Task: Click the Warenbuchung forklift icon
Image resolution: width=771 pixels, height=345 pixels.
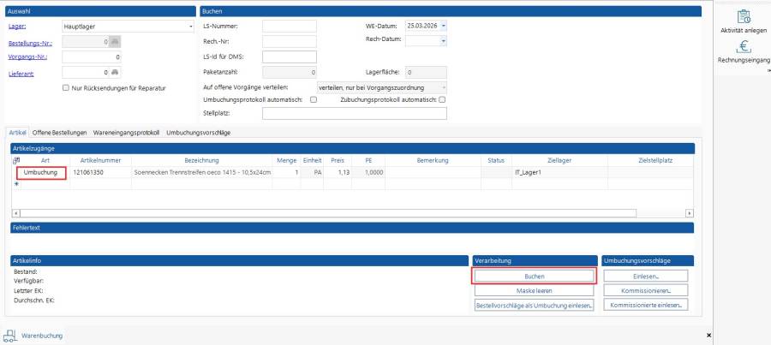Action: 11,335
